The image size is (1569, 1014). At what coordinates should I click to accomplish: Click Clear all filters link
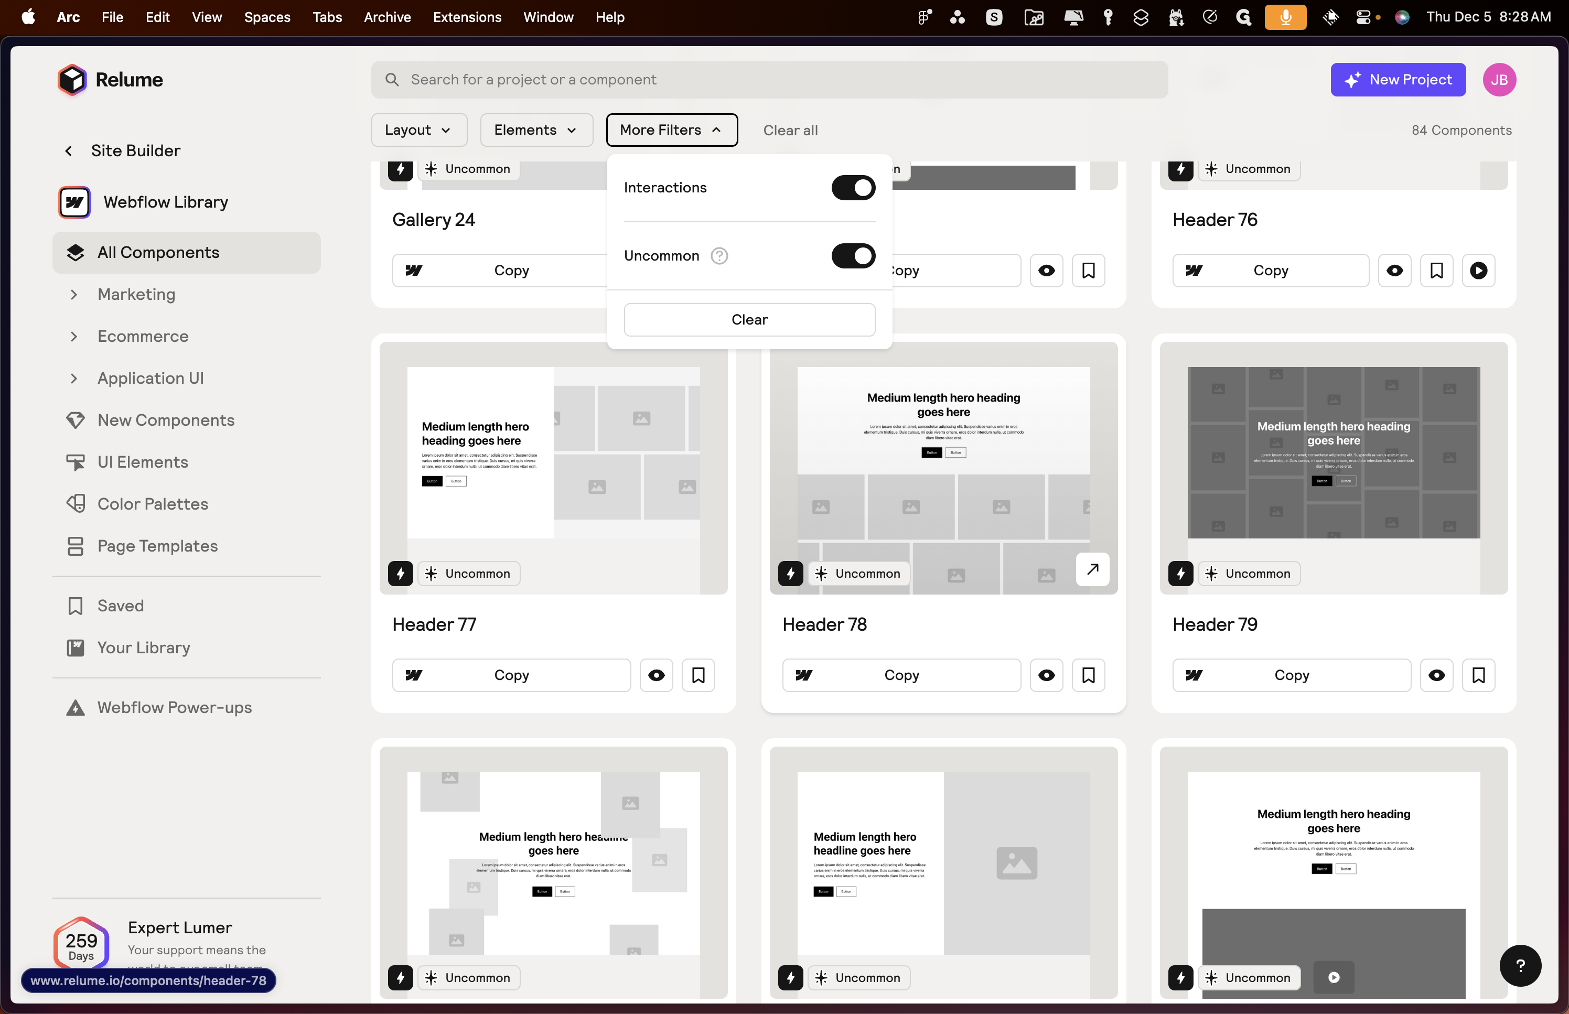[790, 131]
